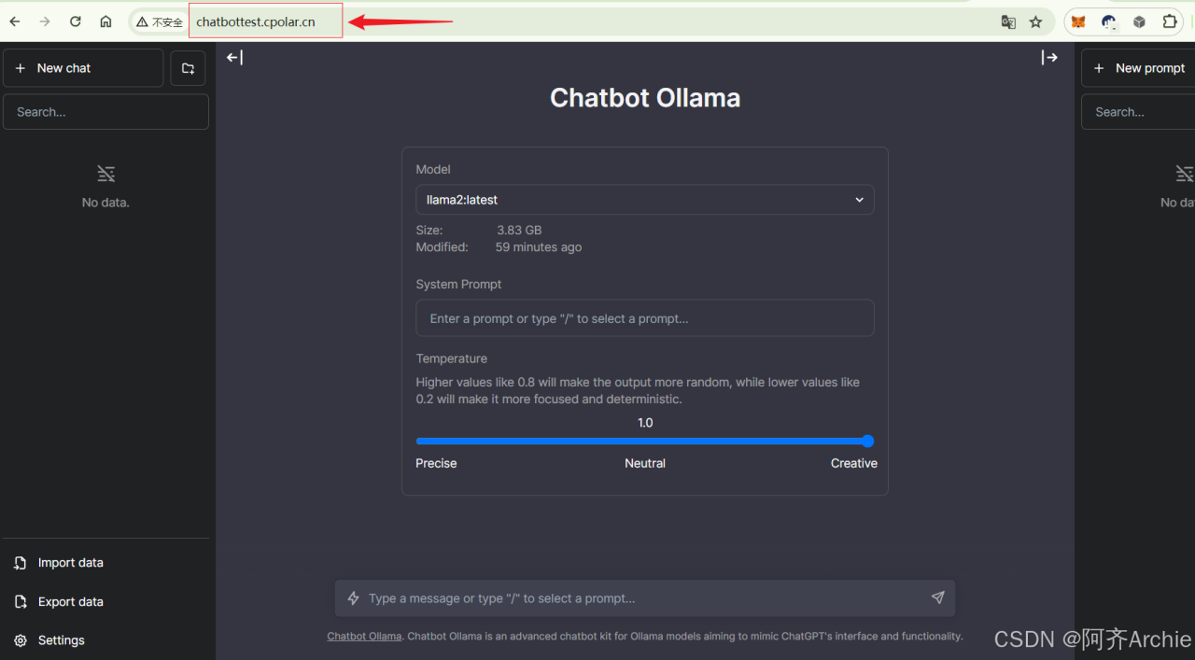Click the '3.83 GB' size value
The height and width of the screenshot is (660, 1195).
tap(519, 230)
